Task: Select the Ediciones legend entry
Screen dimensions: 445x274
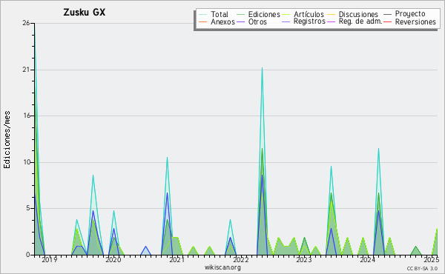Action: coord(264,14)
